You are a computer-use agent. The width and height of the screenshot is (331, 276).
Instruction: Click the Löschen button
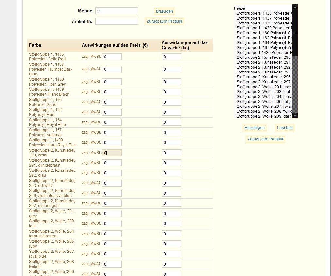coord(285,128)
